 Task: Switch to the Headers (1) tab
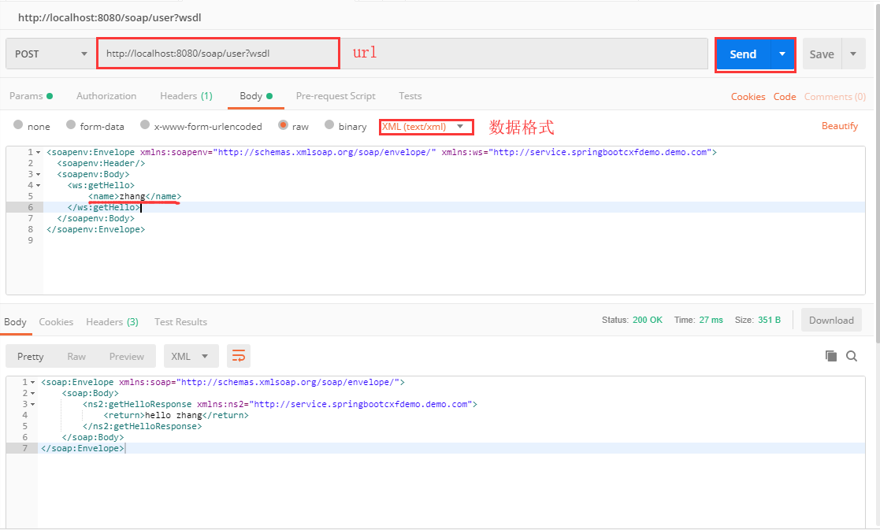[x=186, y=95]
